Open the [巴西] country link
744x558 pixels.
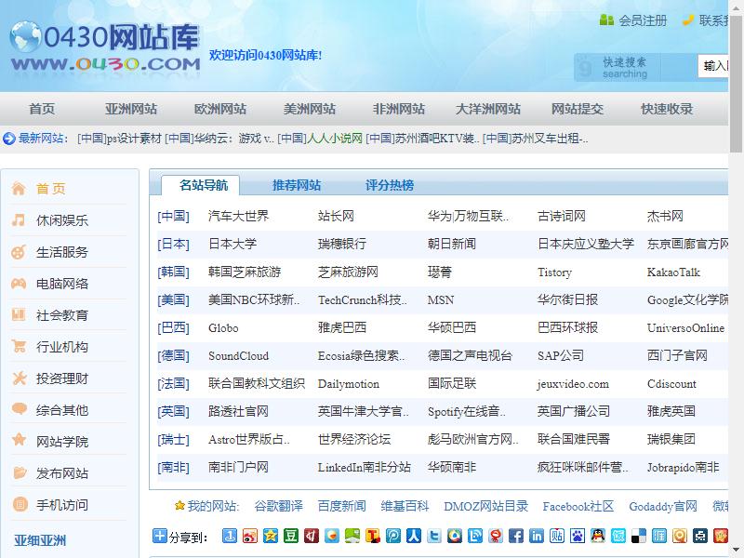point(173,328)
